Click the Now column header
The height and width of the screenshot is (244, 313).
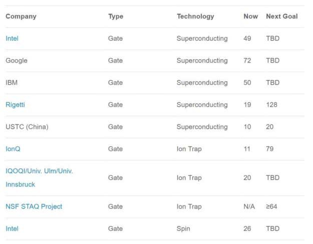(x=251, y=17)
